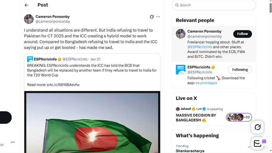This screenshot has height=153, width=272.
Task: Open the account menu dots in the left sidebar
Action: [x=13, y=142]
